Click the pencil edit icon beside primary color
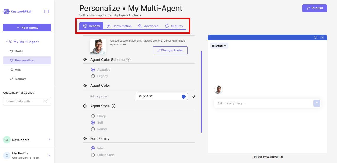This screenshot has height=163, width=337. [194, 96]
